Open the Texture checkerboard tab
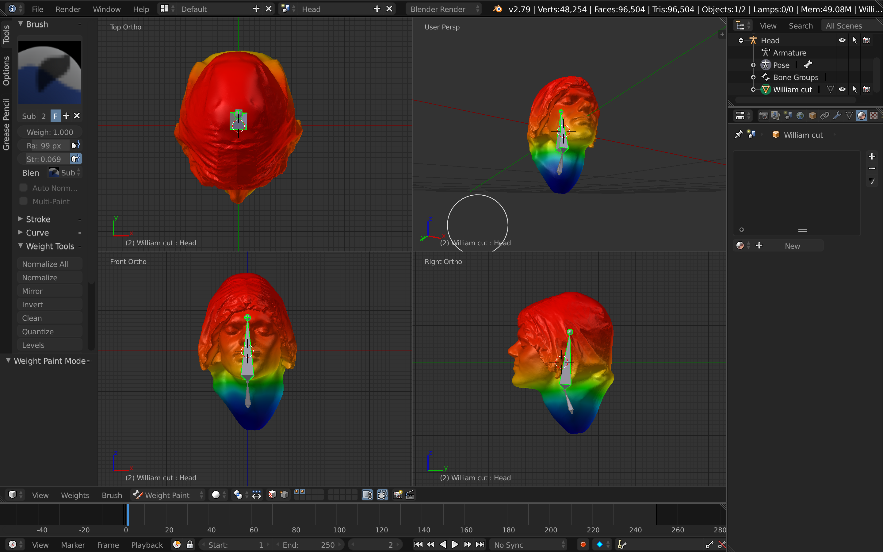Screen dimensions: 883x552 [873, 116]
